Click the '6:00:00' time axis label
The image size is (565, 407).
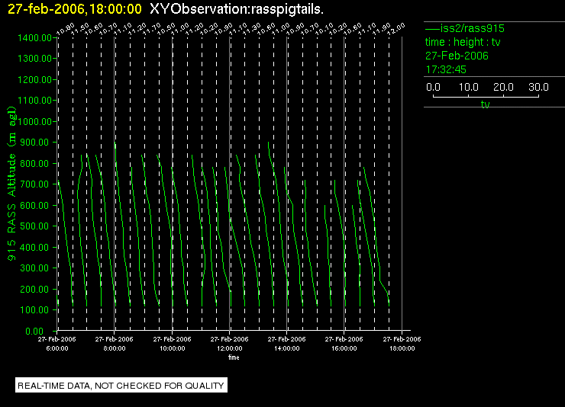point(57,348)
